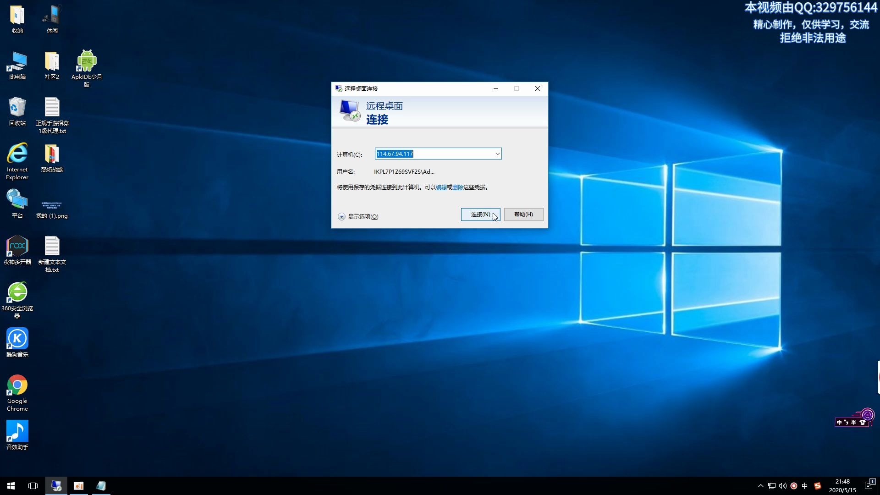The image size is (880, 495).
Task: Select the ApkIDE Android desktop icon
Action: (x=87, y=62)
